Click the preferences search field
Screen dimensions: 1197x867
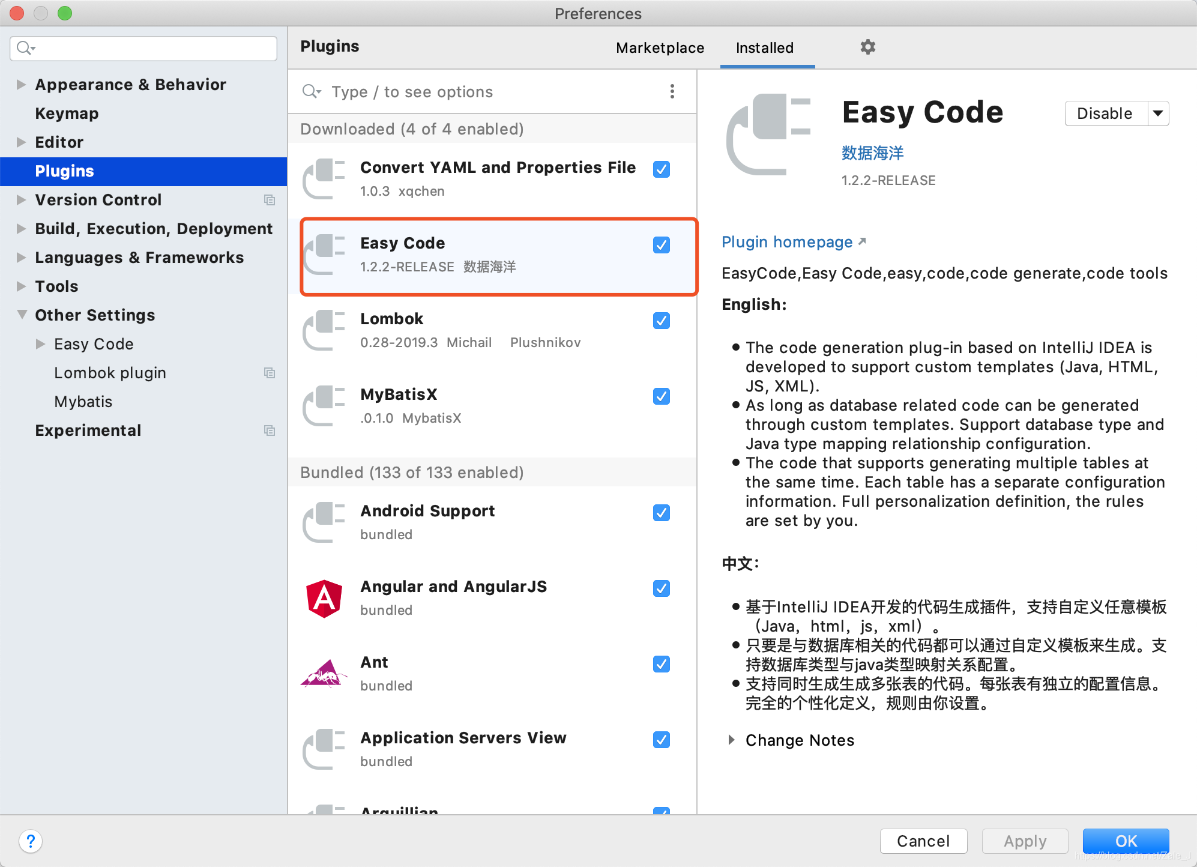pyautogui.click(x=143, y=48)
